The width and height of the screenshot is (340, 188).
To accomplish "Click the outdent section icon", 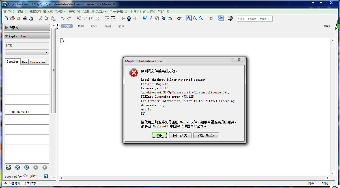I will point(113,19).
